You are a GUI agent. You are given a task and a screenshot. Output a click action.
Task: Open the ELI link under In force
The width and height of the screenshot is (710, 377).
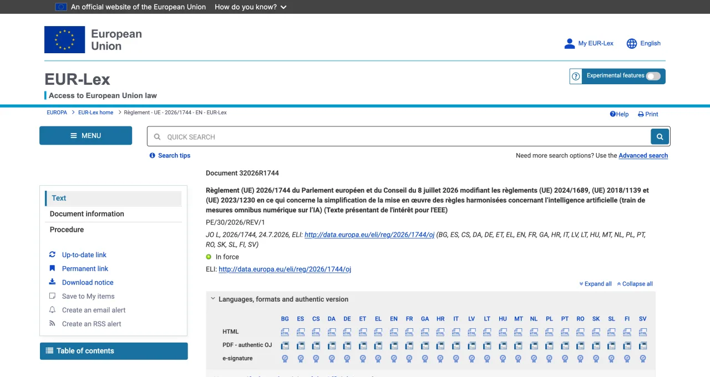[x=285, y=269]
